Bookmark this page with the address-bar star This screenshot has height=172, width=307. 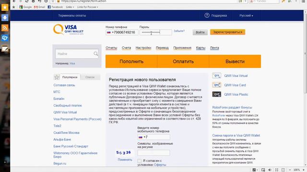pyautogui.click(x=53, y=1)
